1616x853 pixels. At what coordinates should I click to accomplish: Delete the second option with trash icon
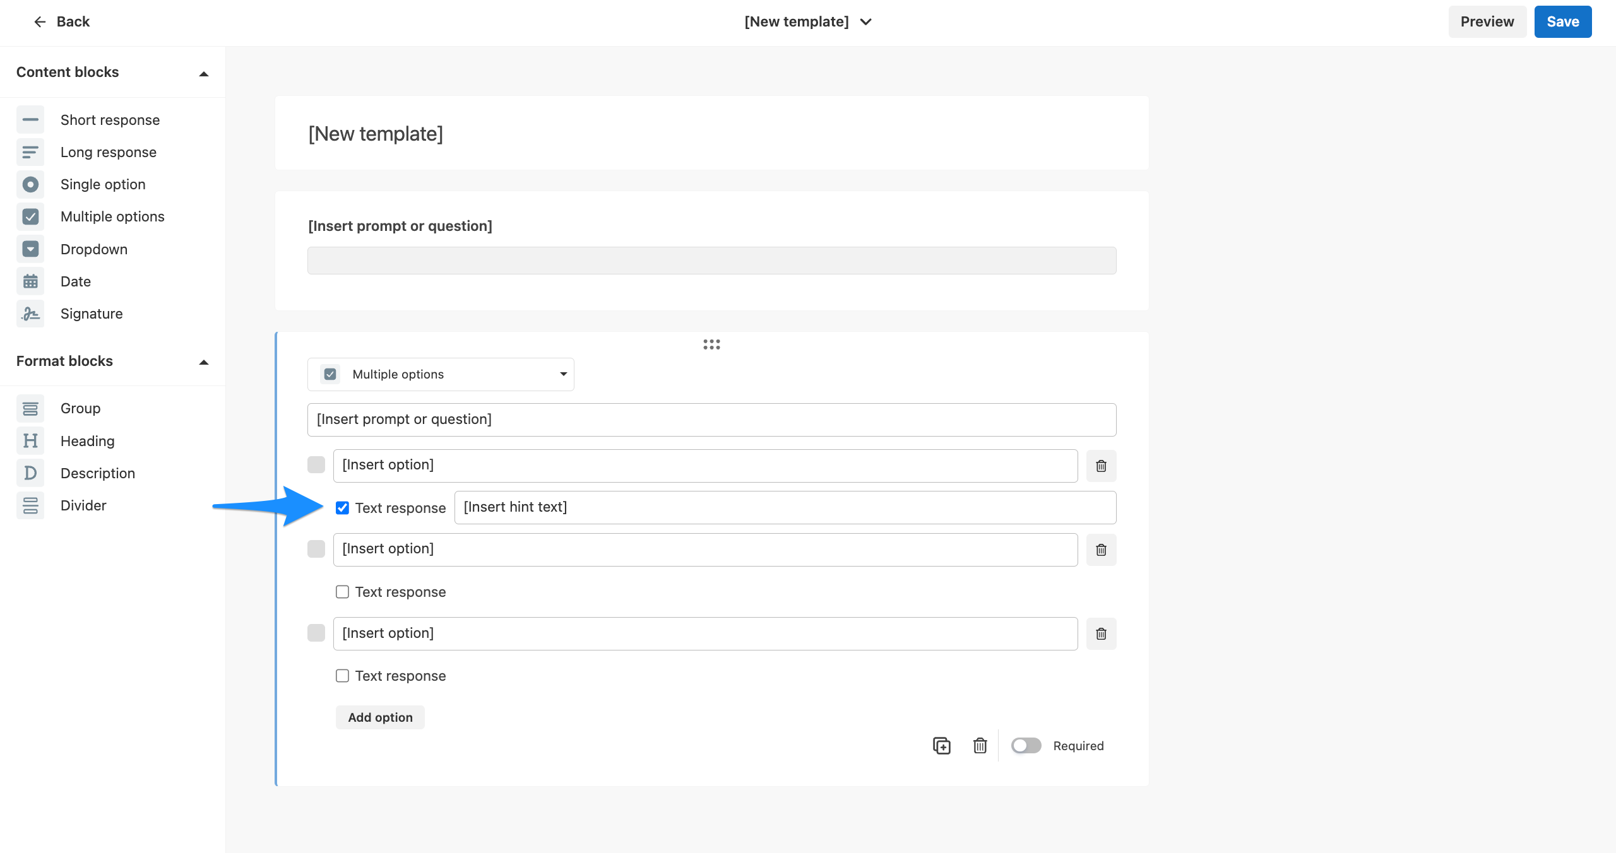tap(1101, 550)
